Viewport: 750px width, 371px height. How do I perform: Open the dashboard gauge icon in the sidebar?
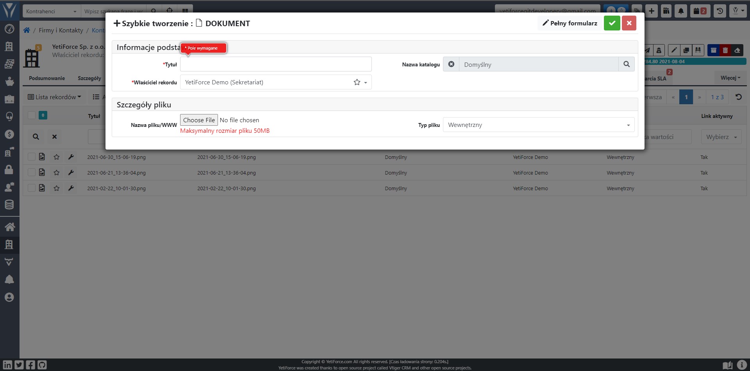point(9,29)
